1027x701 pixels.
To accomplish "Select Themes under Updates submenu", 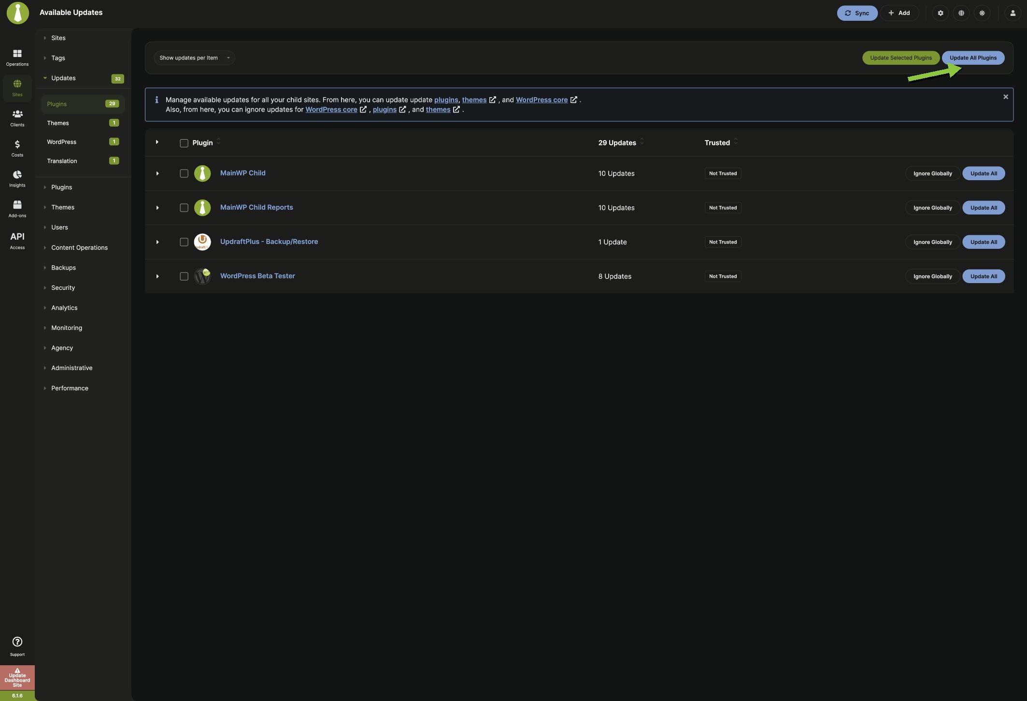I will coord(83,123).
